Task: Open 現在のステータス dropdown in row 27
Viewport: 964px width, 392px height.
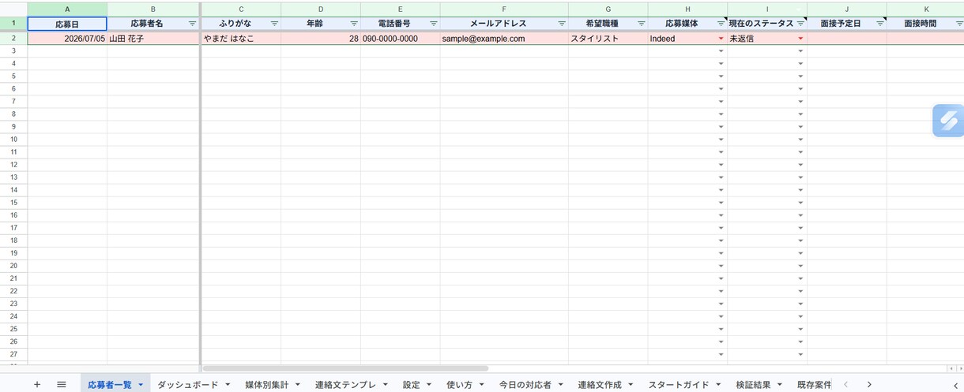Action: 800,354
